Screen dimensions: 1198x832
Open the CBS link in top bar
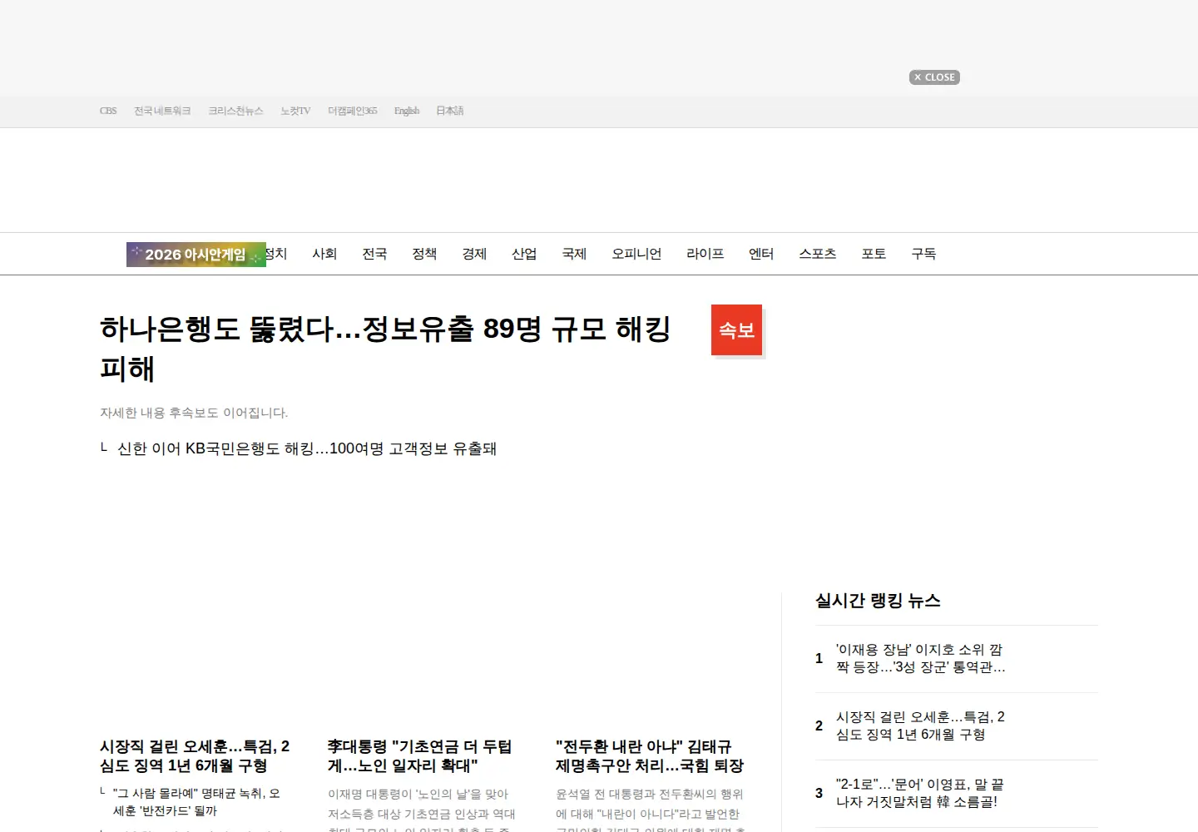(x=108, y=111)
